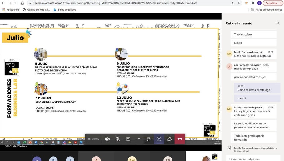Screen dimensions: 284x161
Task: Click the Julio heading on the slide
Action: click(15, 38)
